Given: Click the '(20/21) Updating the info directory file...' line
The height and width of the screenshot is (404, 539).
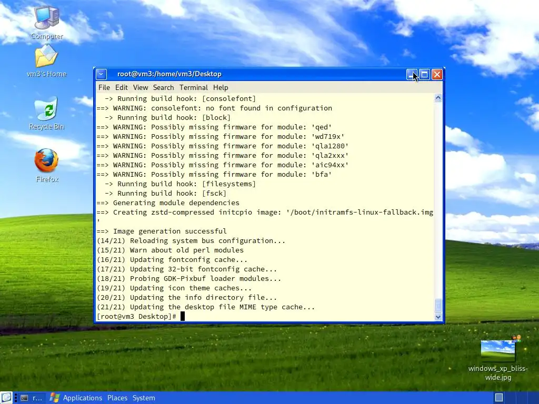Looking at the screenshot, I should [187, 298].
